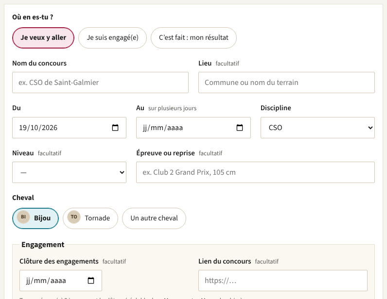The width and height of the screenshot is (387, 299).
Task: Click into the Lieu input field
Action: pyautogui.click(x=286, y=83)
